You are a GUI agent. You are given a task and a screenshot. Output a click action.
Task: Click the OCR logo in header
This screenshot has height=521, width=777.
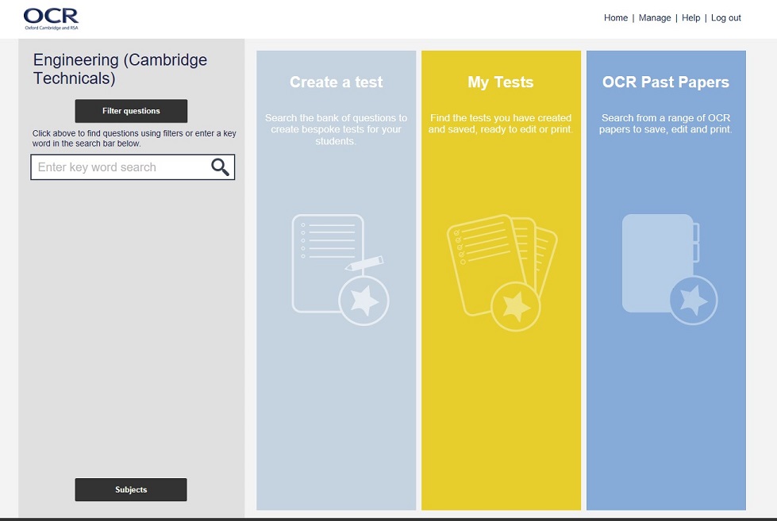pyautogui.click(x=51, y=19)
